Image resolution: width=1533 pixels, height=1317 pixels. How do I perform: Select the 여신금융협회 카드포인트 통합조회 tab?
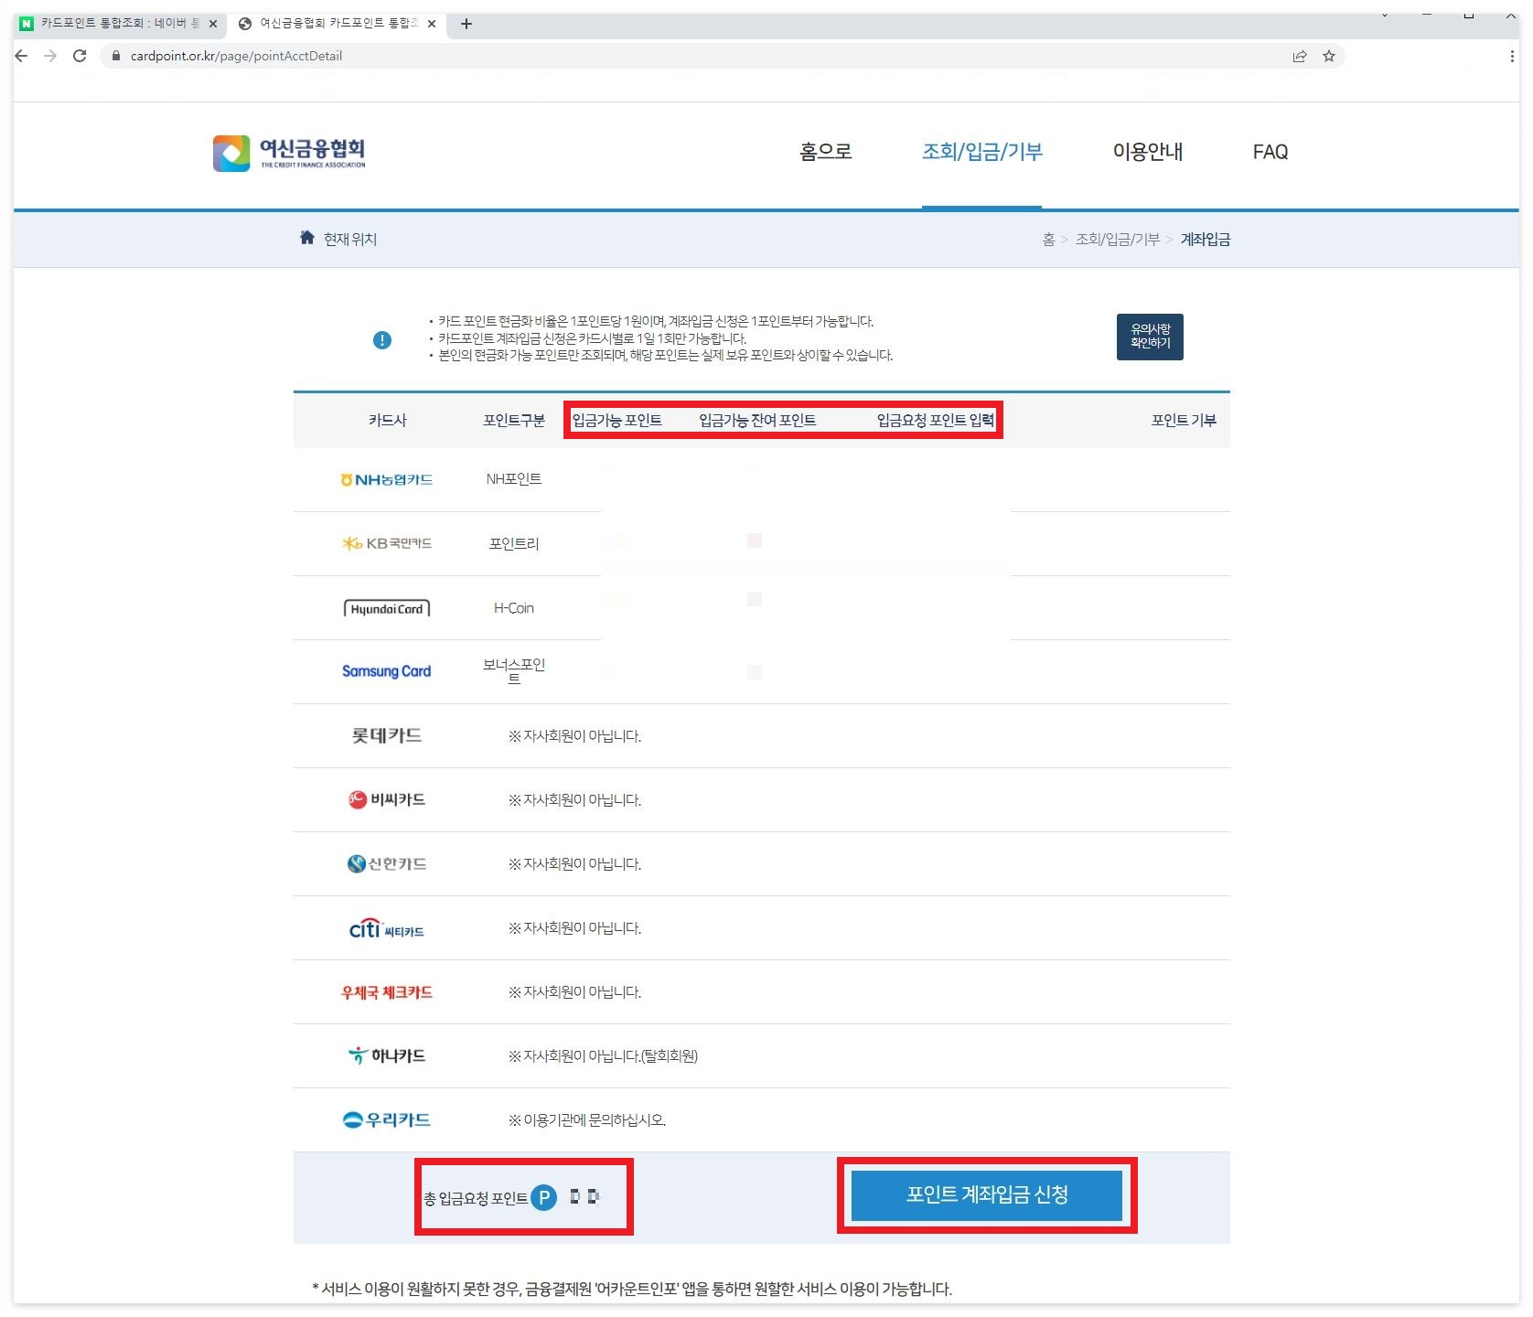(x=337, y=24)
